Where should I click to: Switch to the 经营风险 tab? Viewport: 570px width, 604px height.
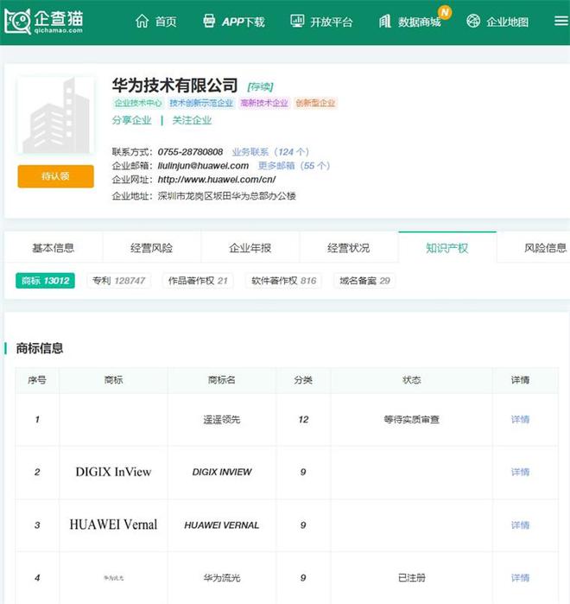click(152, 248)
